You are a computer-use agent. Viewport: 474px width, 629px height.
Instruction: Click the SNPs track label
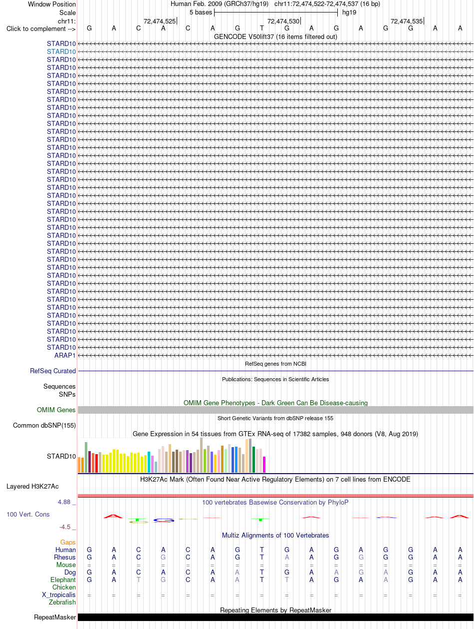67,394
